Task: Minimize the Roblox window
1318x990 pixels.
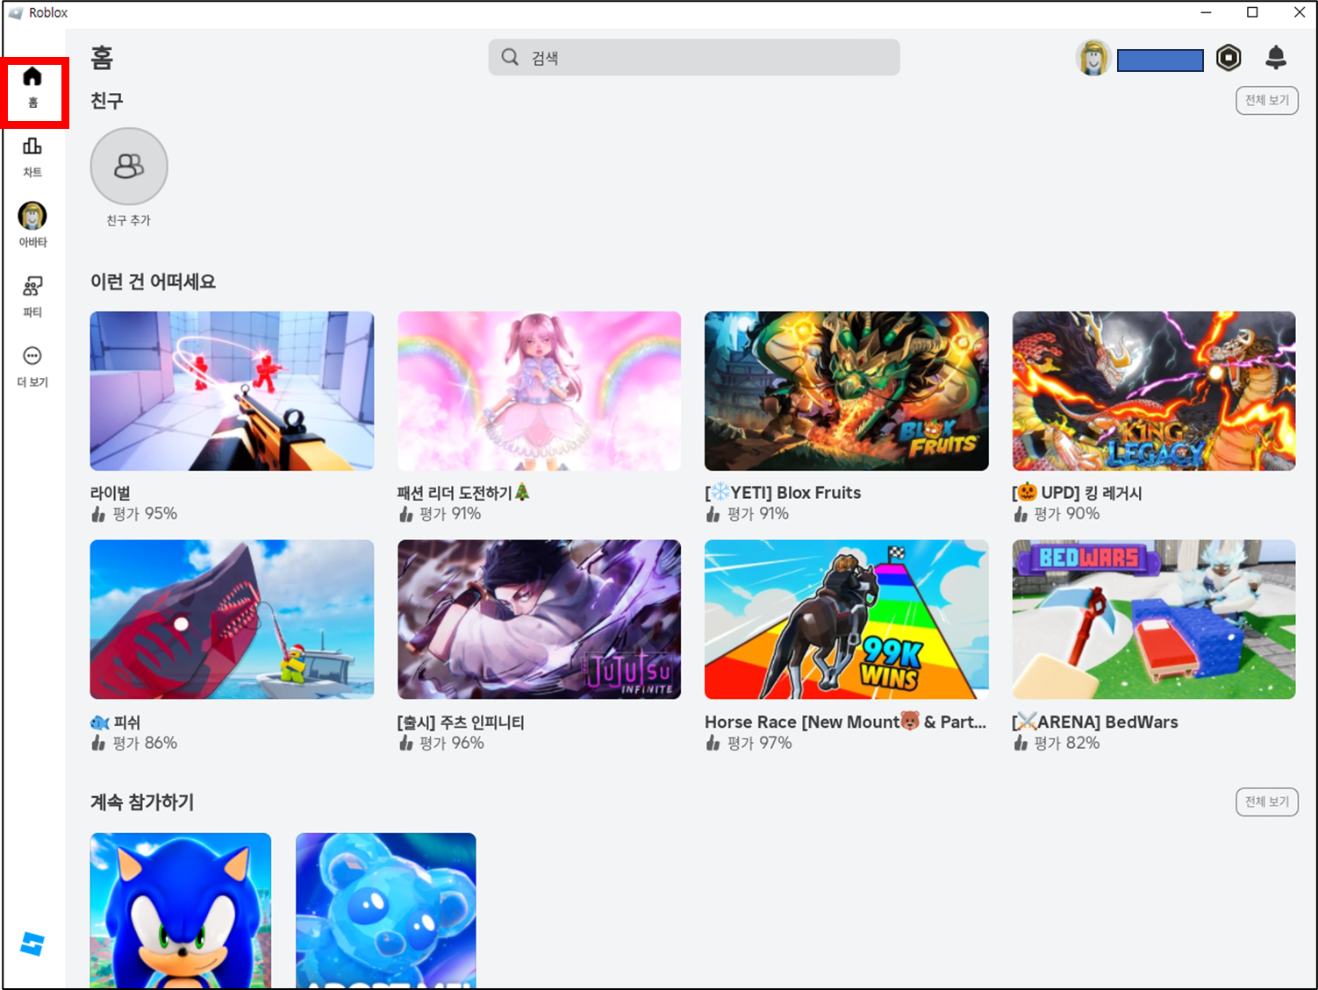Action: pos(1206,12)
